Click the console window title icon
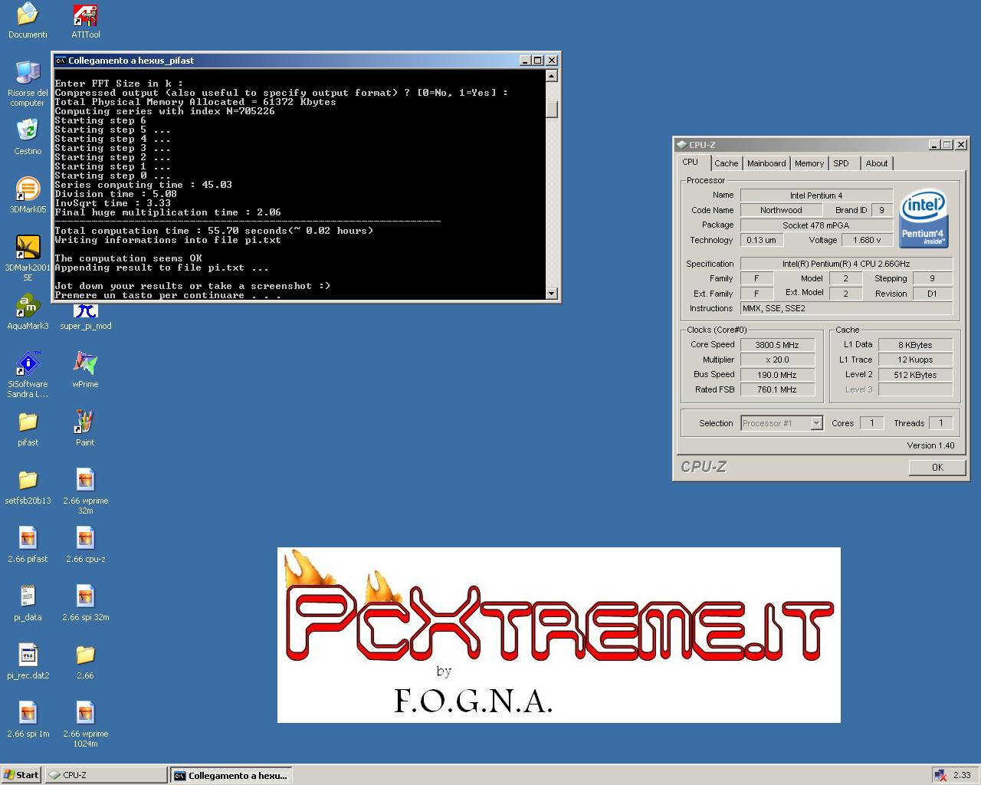 tap(61, 61)
